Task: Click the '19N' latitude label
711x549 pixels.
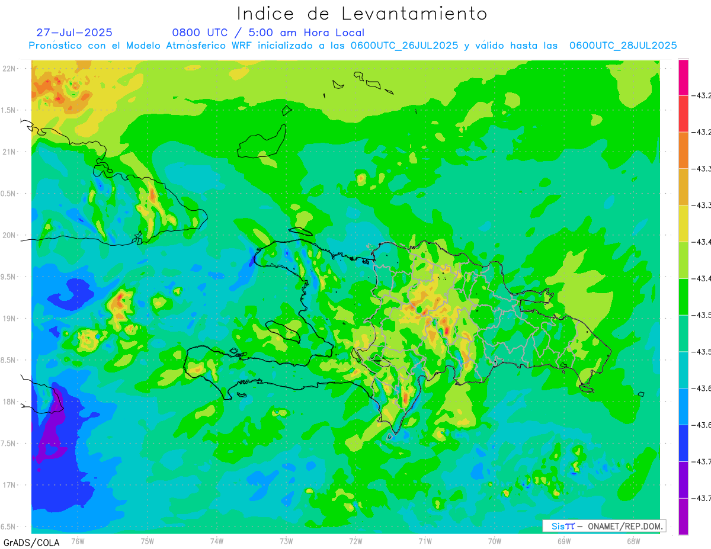Action: pos(9,318)
